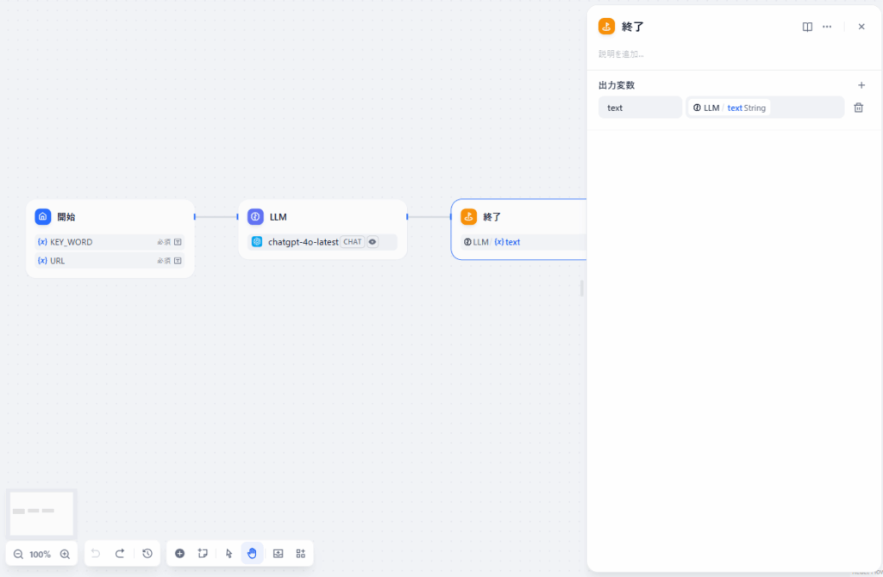The height and width of the screenshot is (577, 883).
Task: Delete the text output variable with trash icon
Action: (859, 107)
